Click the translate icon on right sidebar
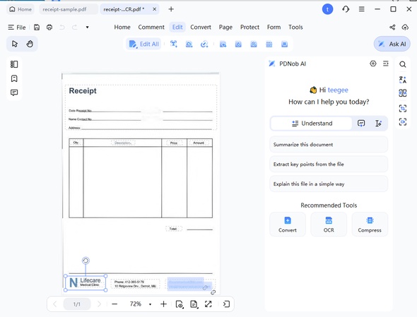417x317 pixels. 403,80
